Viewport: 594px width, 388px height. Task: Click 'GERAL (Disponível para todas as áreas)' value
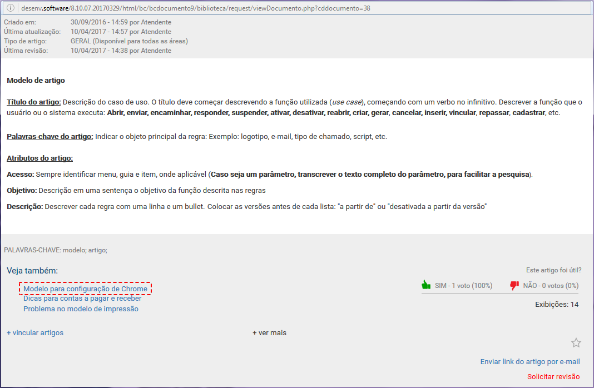(x=129, y=41)
